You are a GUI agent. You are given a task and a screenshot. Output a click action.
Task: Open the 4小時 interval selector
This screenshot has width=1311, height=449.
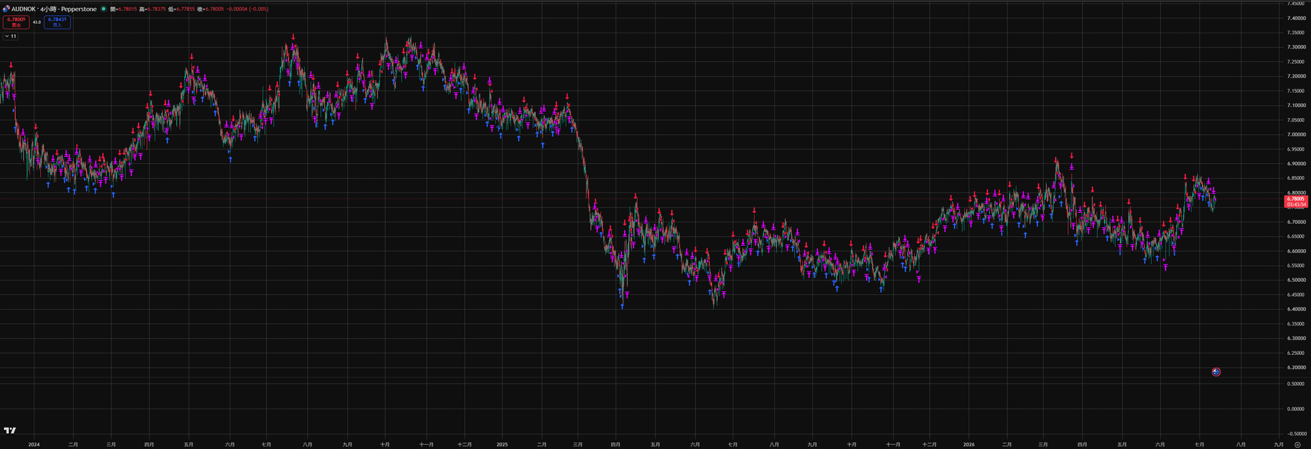click(x=48, y=9)
